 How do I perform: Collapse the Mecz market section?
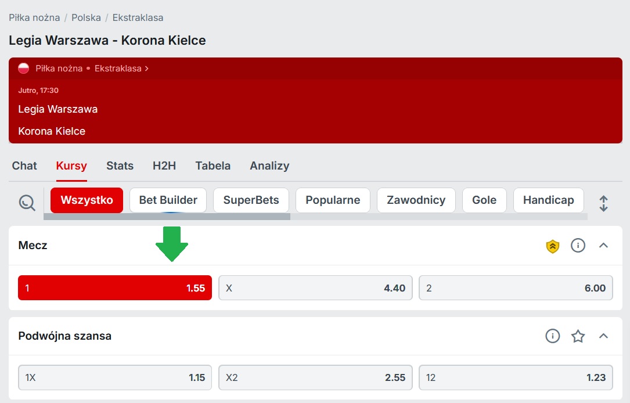pos(603,246)
